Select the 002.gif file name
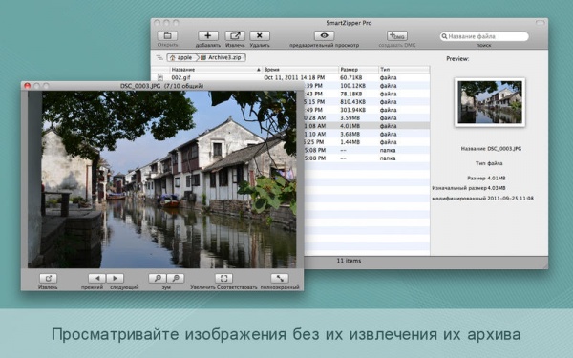The width and height of the screenshot is (573, 358). pyautogui.click(x=180, y=78)
